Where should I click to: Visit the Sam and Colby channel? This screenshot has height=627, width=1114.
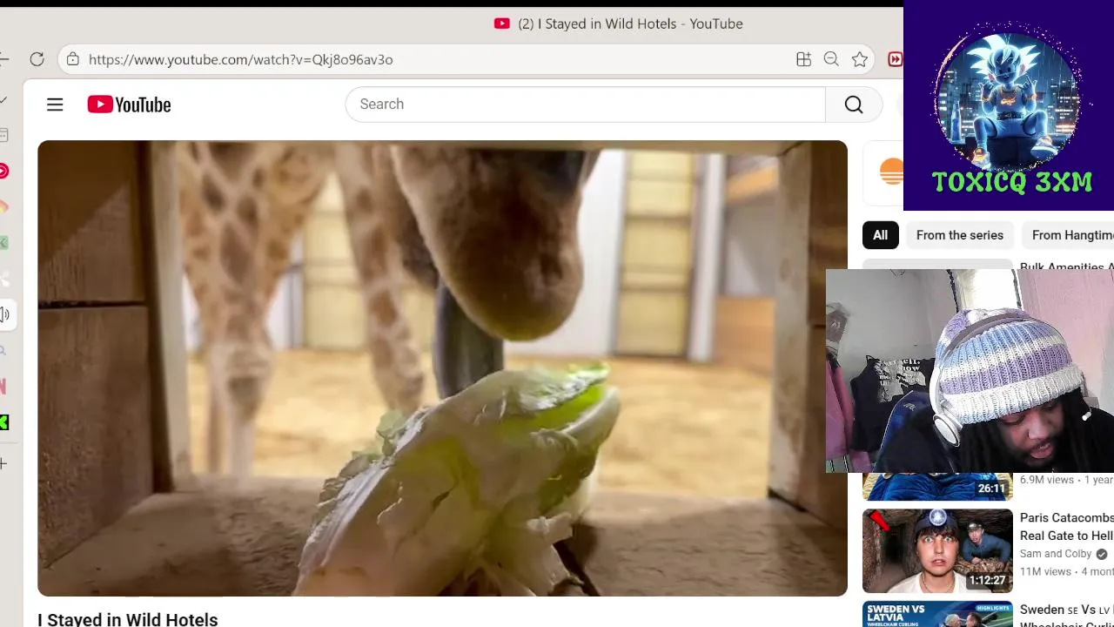(x=1056, y=554)
